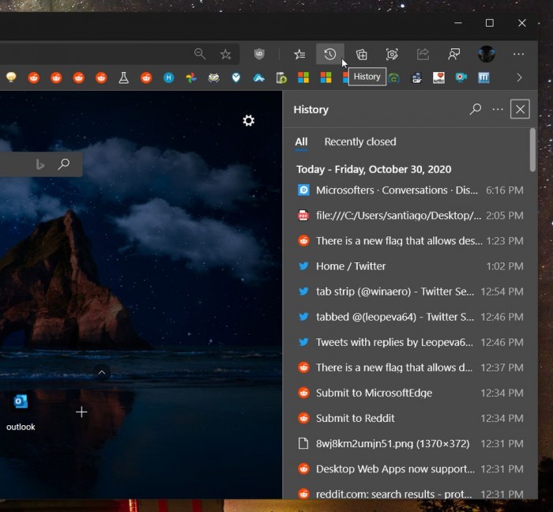Click the Web capture icon
Image resolution: width=553 pixels, height=512 pixels.
tap(392, 54)
